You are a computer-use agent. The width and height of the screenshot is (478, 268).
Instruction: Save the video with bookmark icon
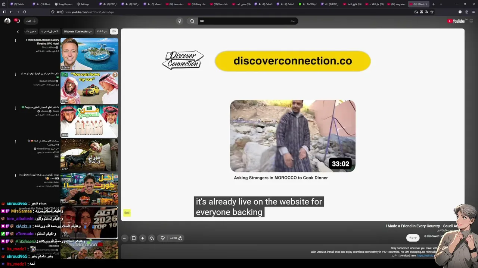[133, 238]
